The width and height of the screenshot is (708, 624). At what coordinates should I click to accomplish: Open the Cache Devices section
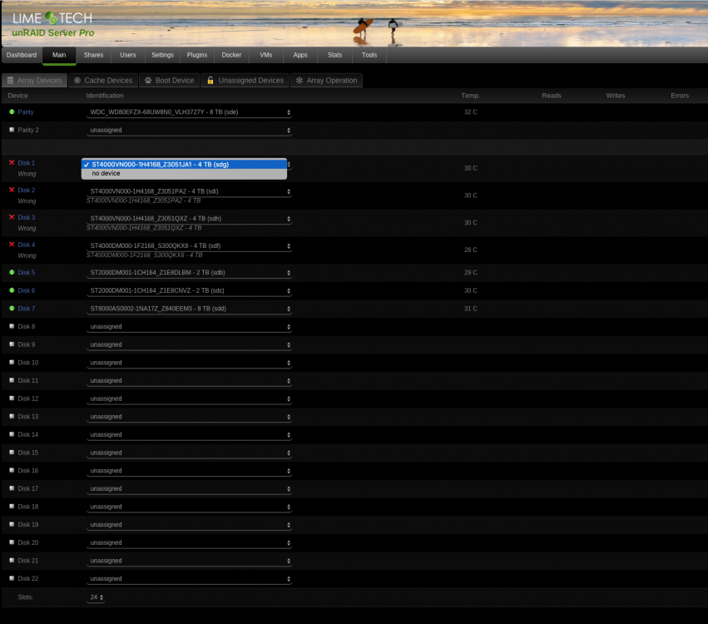click(x=103, y=81)
